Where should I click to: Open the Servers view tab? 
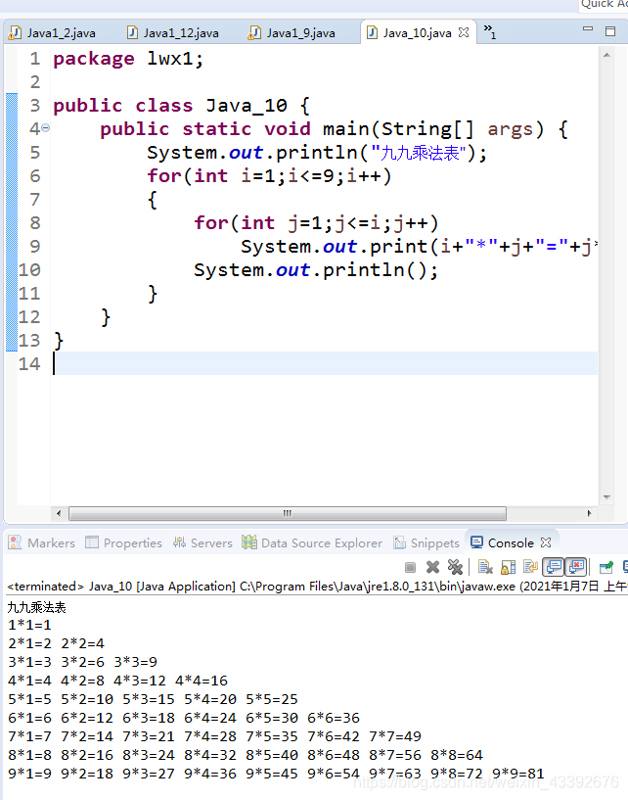202,542
